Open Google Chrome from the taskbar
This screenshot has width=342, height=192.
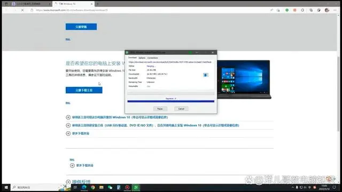coord(93,187)
